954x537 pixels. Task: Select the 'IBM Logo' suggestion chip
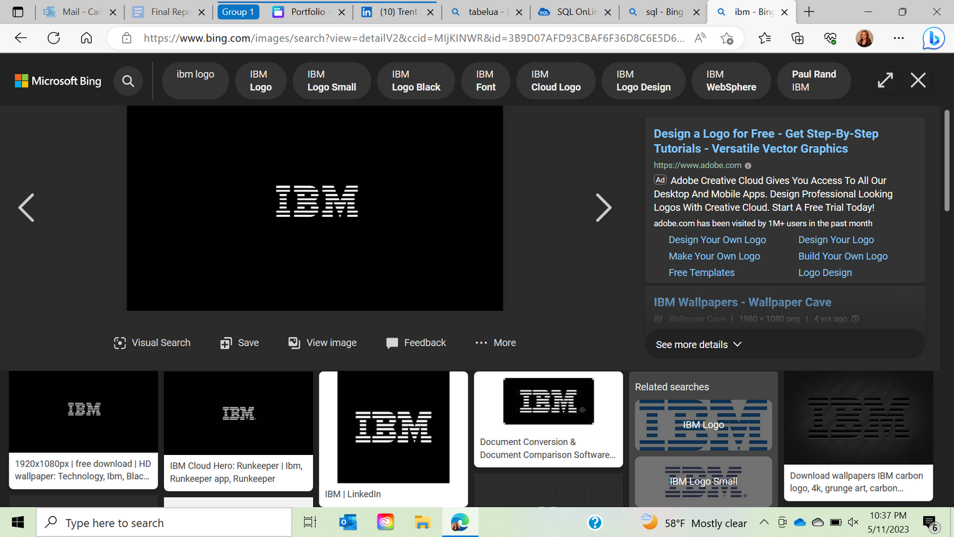(x=261, y=81)
